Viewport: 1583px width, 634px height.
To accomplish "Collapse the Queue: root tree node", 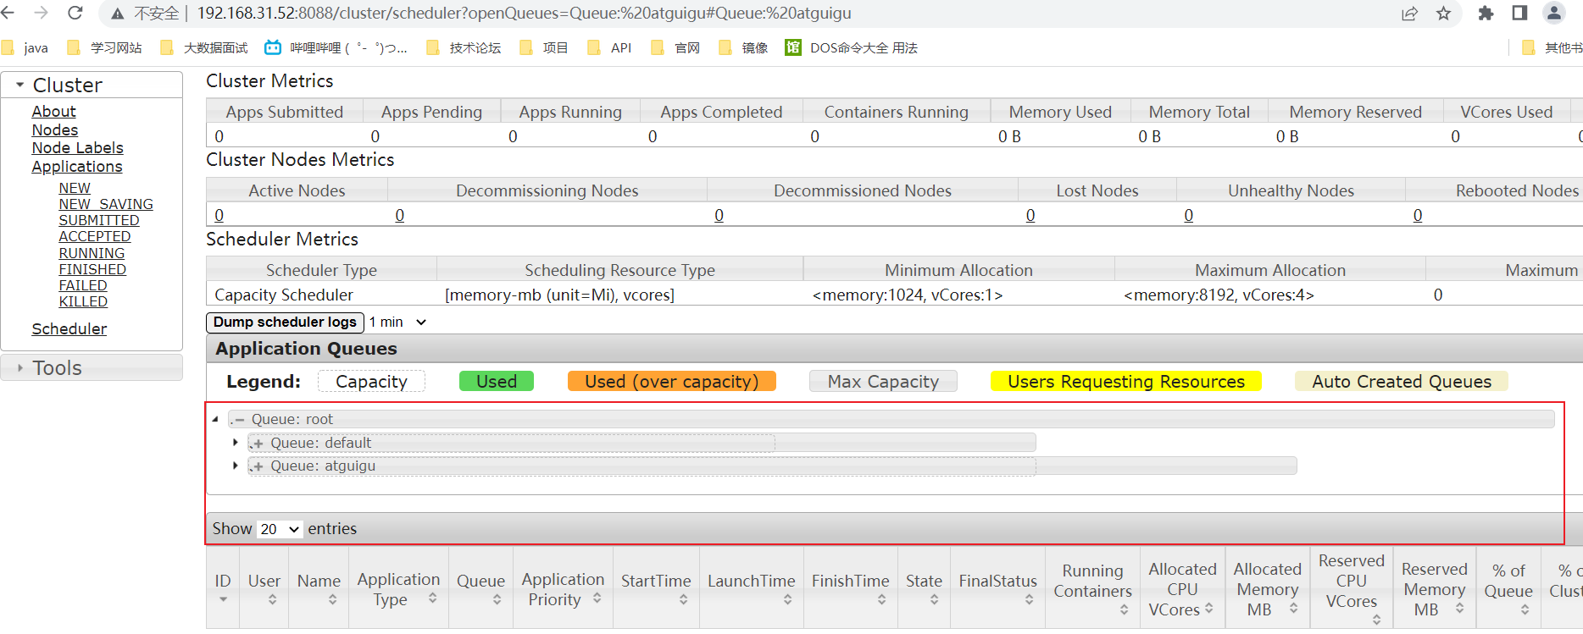I will [x=215, y=419].
